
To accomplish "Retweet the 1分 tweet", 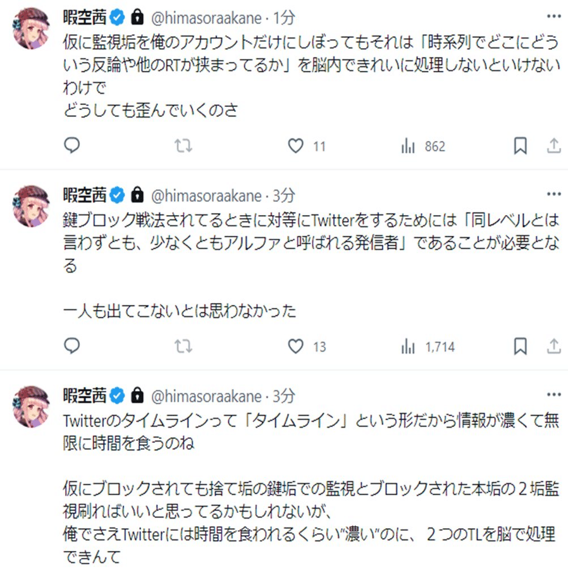I will pyautogui.click(x=183, y=146).
